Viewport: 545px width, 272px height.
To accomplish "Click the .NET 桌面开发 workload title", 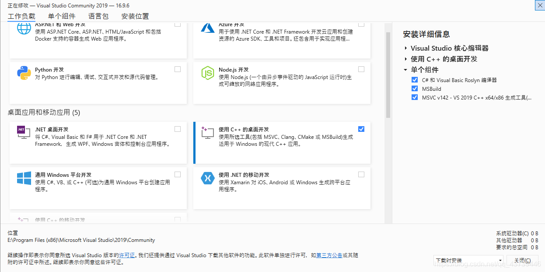I will [52, 129].
